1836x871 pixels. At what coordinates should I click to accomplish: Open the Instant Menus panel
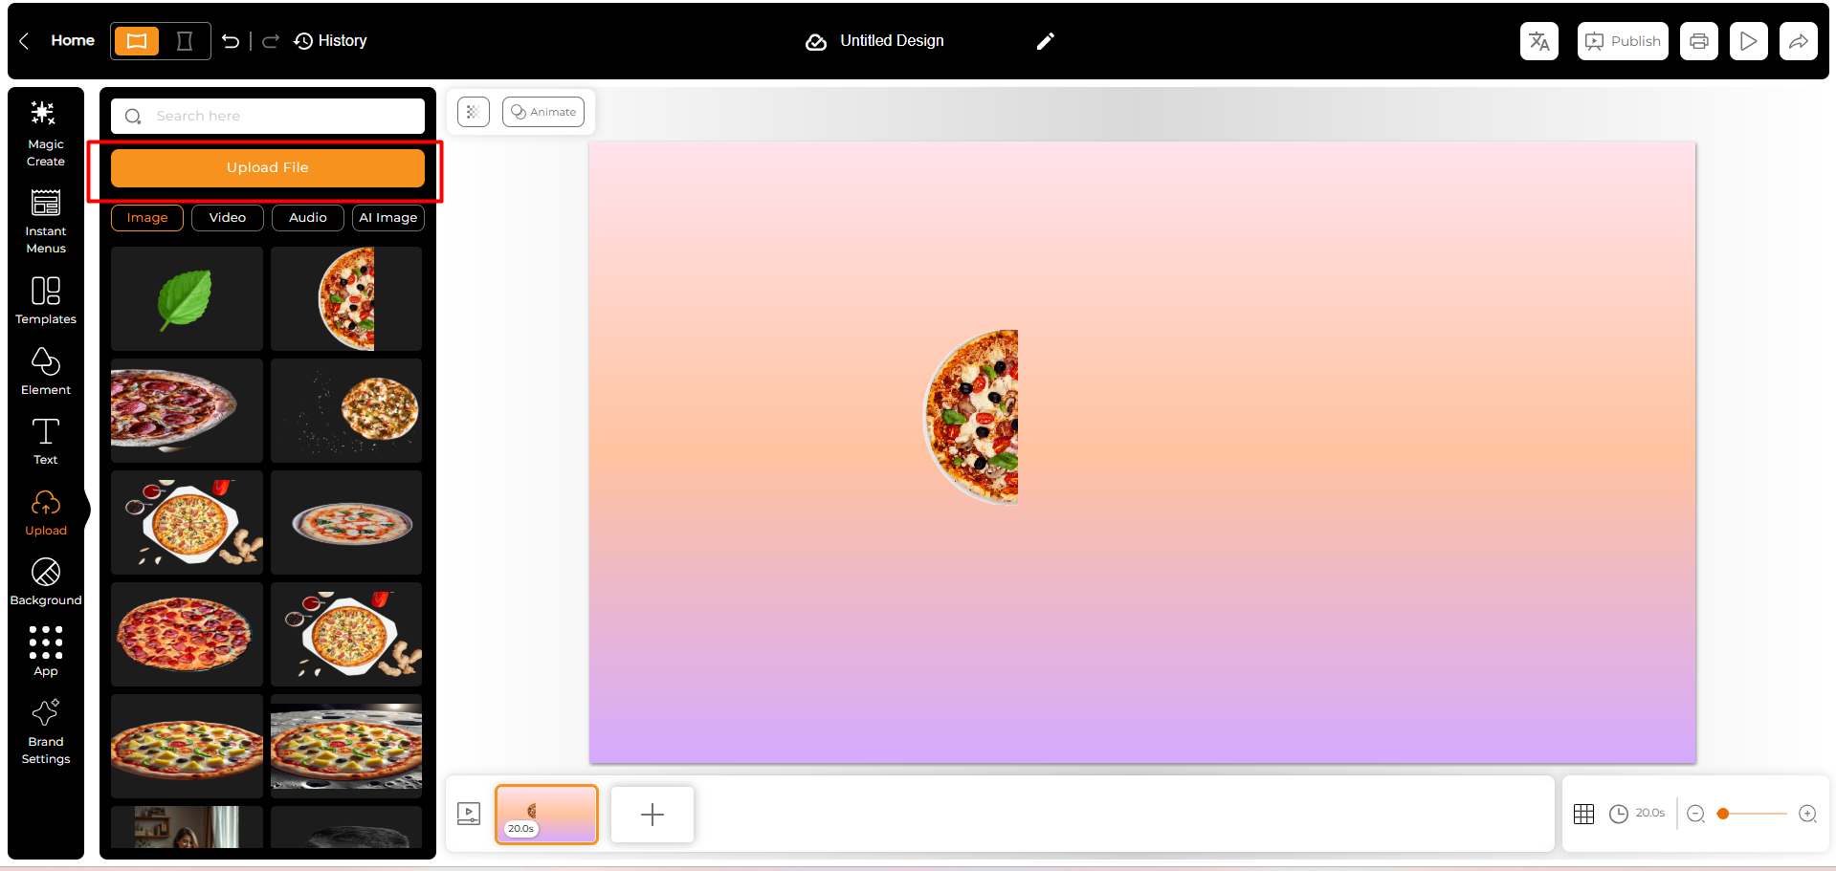(45, 221)
